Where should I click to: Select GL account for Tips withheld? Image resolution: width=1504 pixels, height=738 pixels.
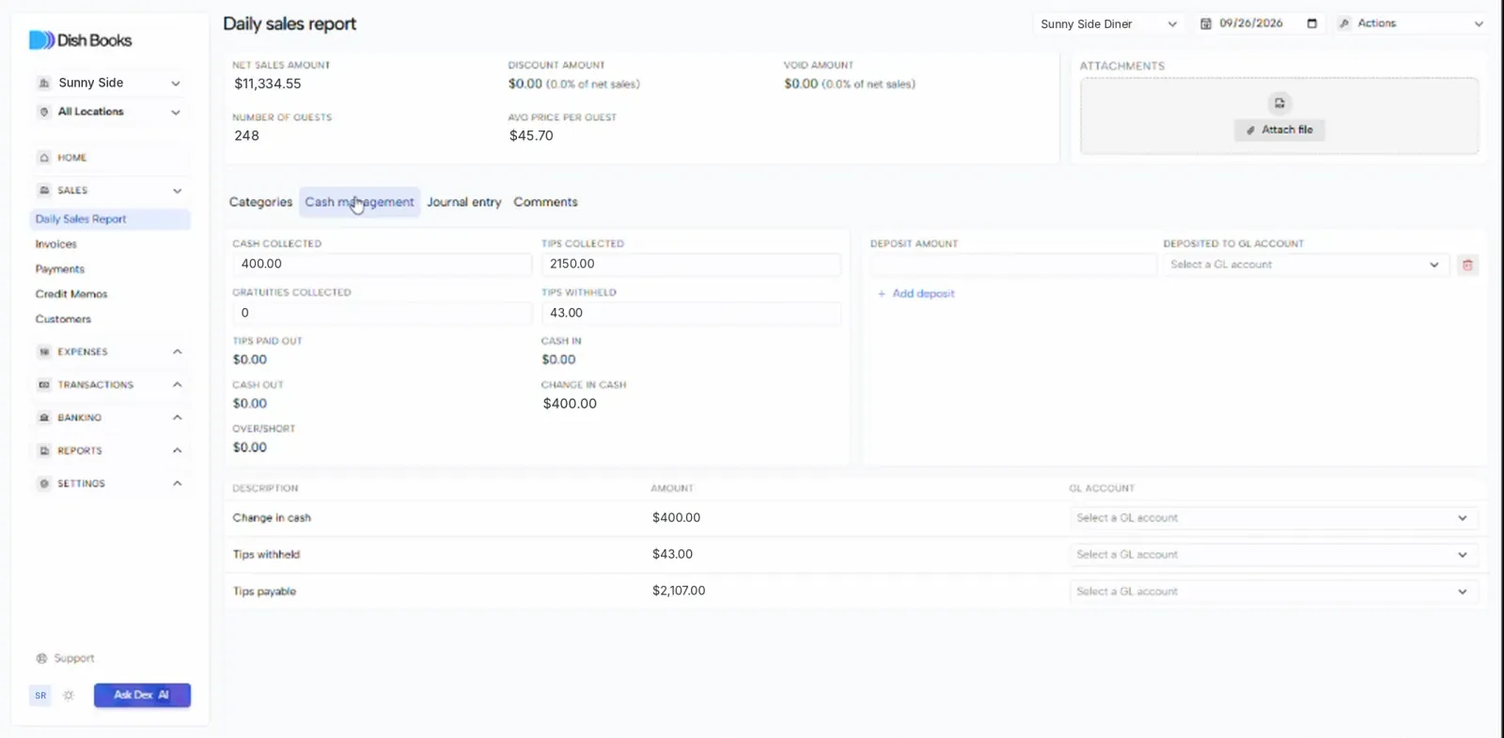tap(1273, 555)
